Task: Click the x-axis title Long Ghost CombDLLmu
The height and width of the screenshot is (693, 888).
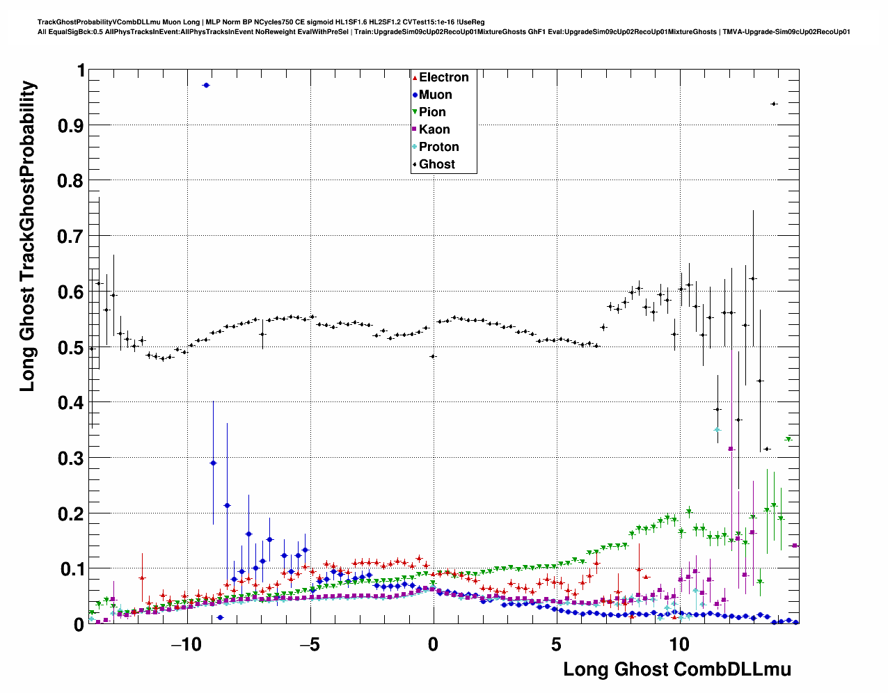Action: pos(677,669)
